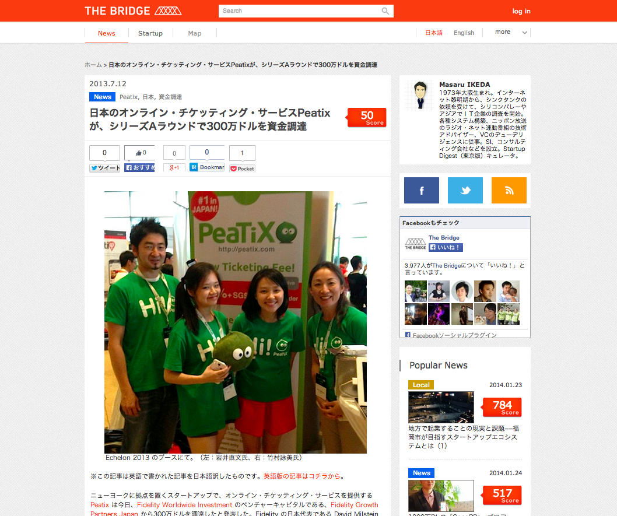
Task: Click the red 50 Score badge
Action: (367, 118)
